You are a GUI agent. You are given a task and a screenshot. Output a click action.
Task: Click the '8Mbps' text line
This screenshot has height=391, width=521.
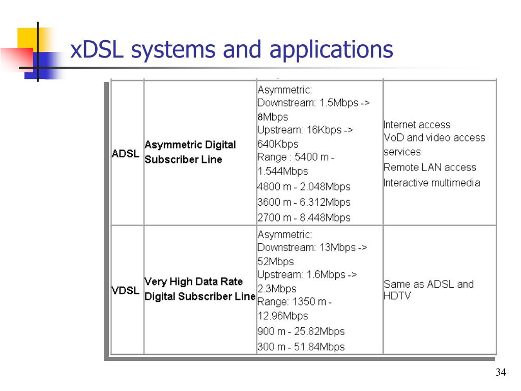(x=273, y=117)
